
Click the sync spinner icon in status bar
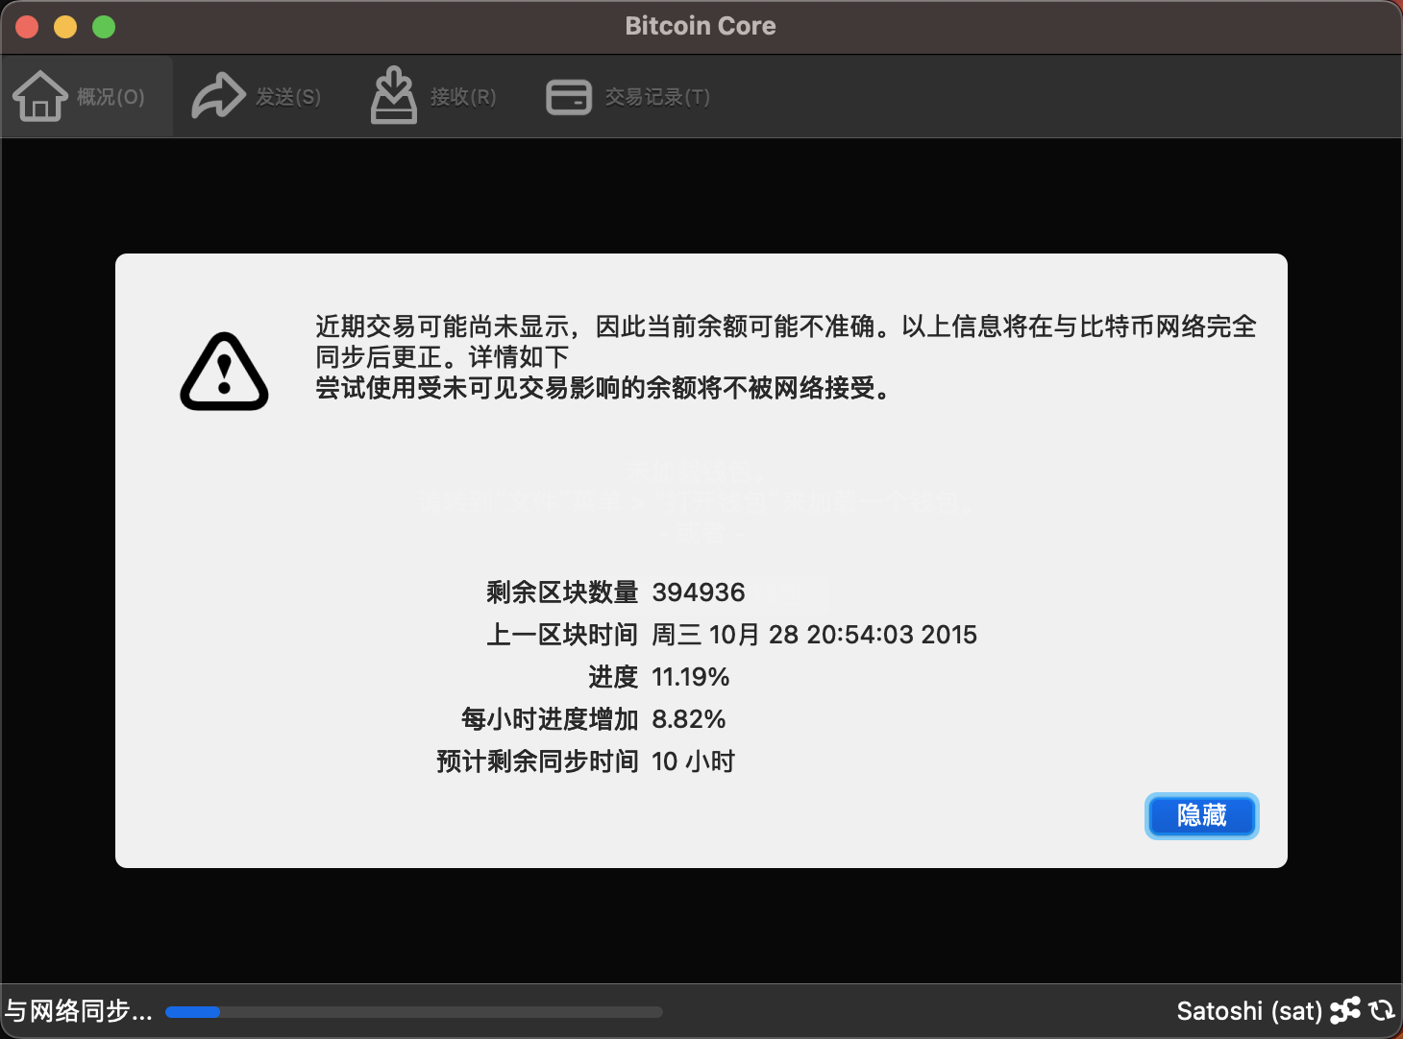point(1382,1010)
